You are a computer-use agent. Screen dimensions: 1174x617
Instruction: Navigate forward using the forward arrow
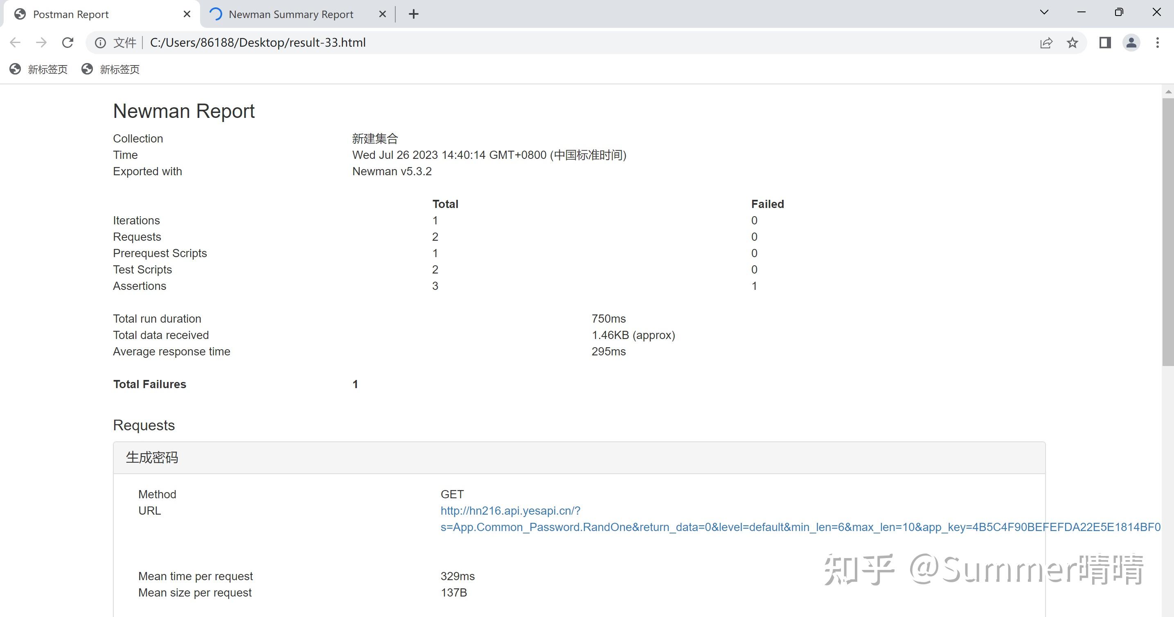41,42
